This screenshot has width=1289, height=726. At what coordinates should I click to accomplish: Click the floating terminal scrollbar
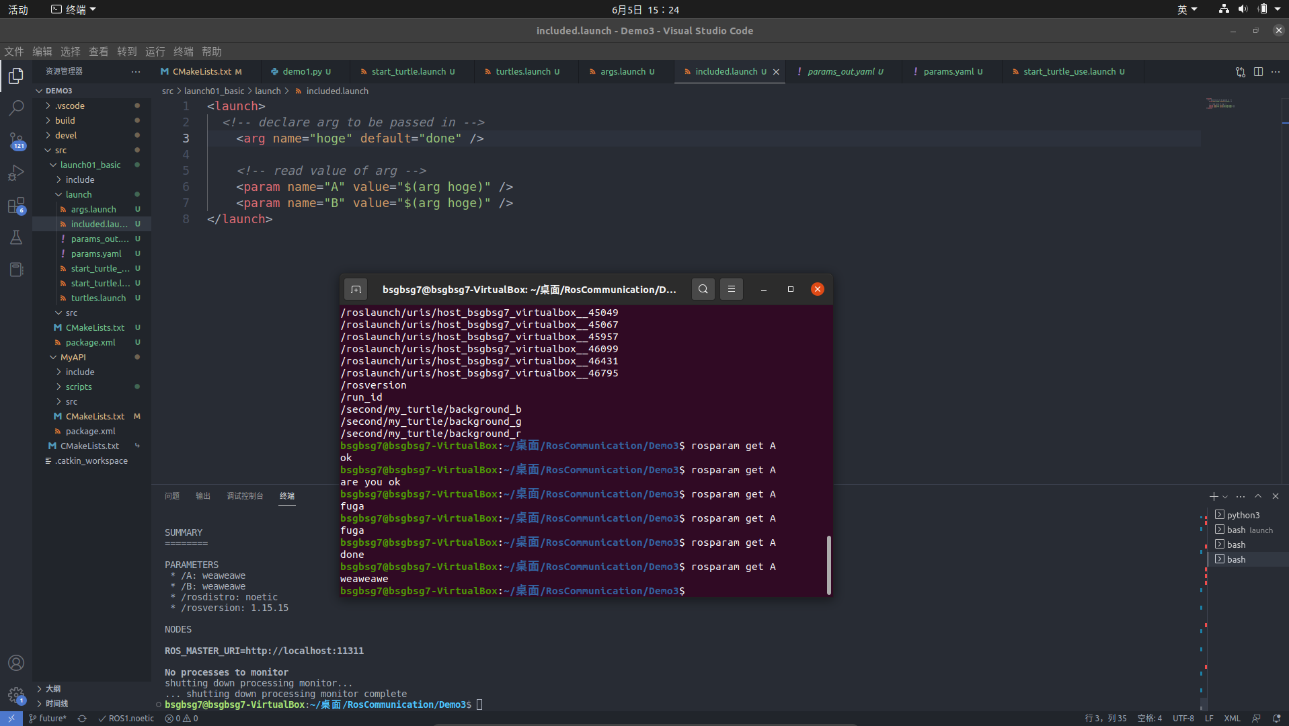coord(828,565)
